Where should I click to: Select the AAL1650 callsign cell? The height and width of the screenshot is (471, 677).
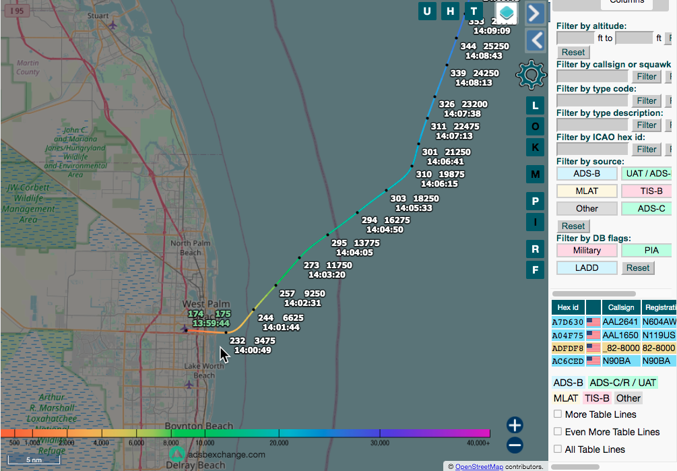click(x=621, y=335)
